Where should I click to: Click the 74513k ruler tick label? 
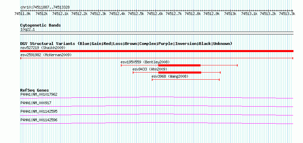click(230, 14)
